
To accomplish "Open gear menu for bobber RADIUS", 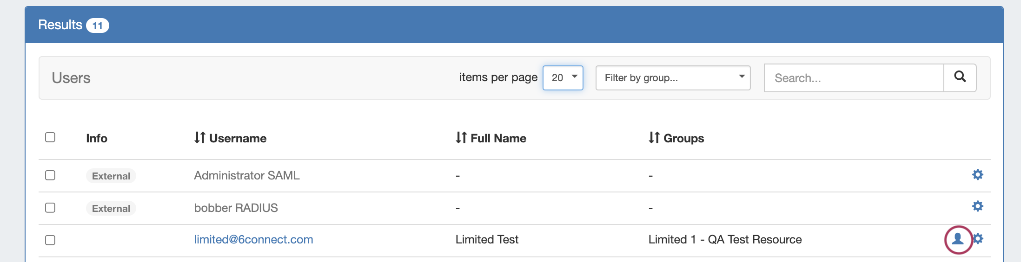I will coord(978,206).
